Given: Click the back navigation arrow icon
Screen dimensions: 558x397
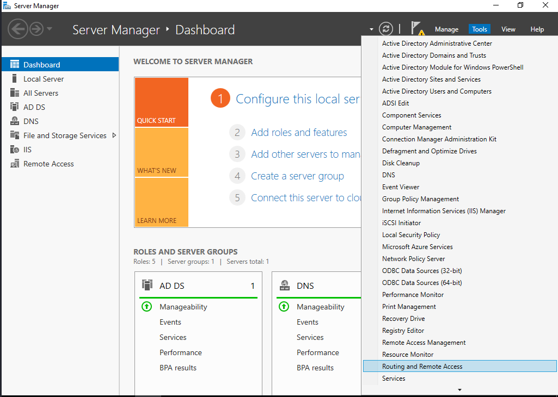Looking at the screenshot, I should (18, 29).
